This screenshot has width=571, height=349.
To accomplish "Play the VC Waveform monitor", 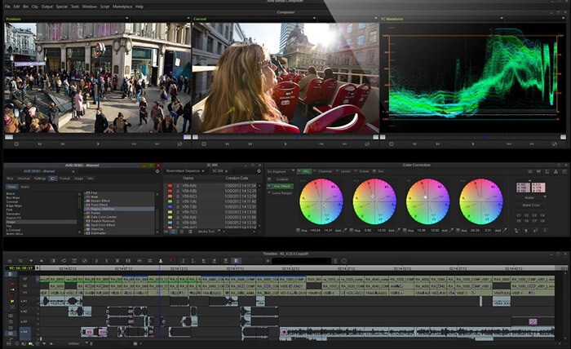I will point(472,144).
